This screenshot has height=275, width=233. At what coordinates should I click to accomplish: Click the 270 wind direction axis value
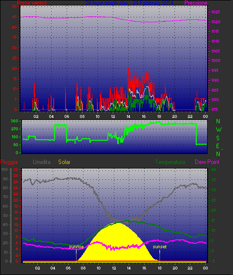click(x=14, y=129)
